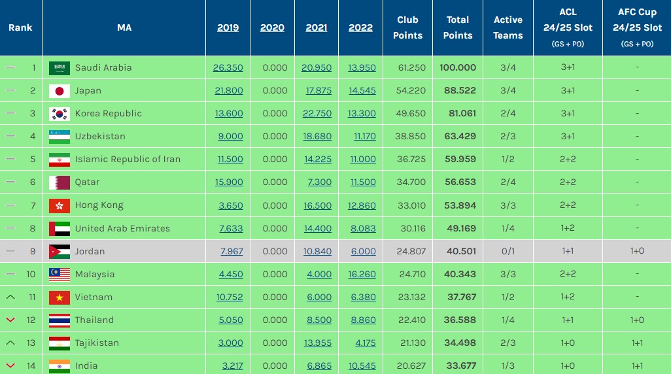
Task: Click the Japan flag icon
Action: pos(60,91)
